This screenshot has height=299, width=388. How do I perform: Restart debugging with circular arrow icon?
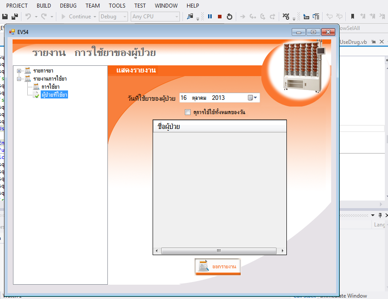point(230,17)
